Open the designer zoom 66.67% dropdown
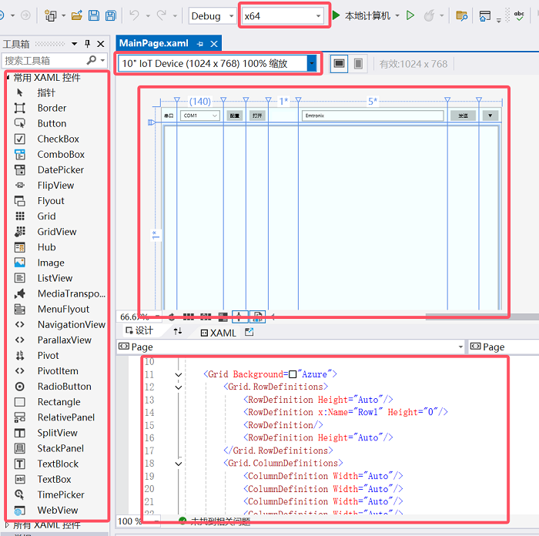 157,317
